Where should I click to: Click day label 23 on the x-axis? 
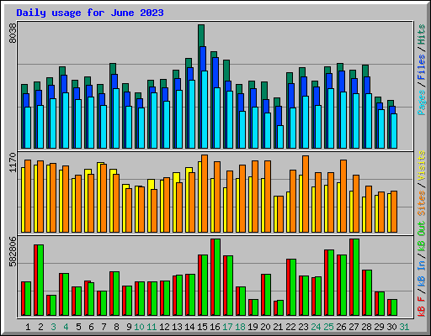303,327
